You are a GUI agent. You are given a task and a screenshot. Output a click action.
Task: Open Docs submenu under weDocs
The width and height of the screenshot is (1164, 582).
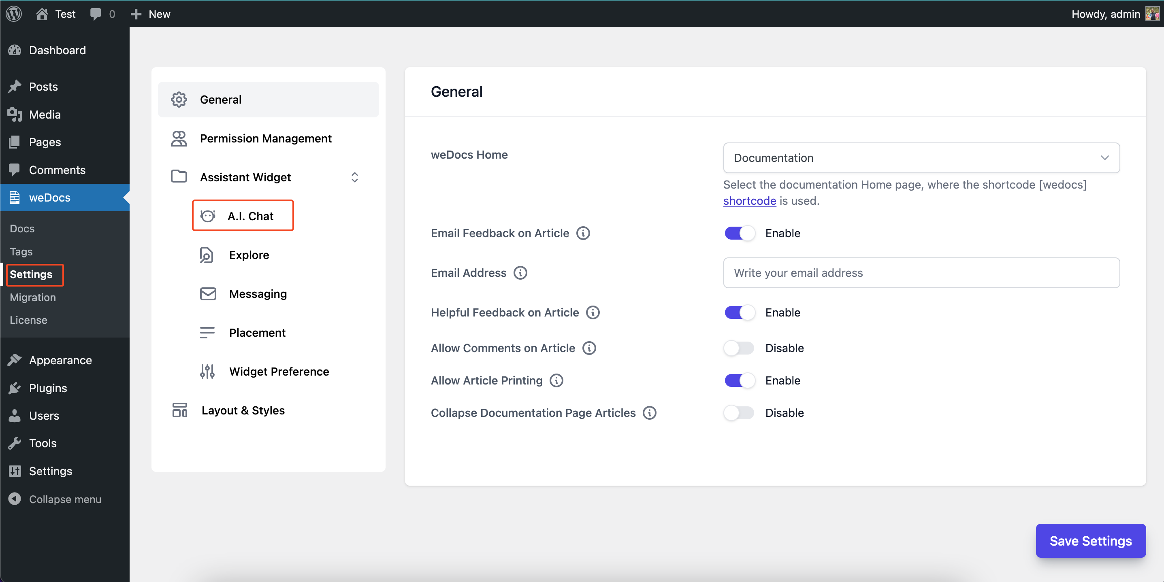click(x=22, y=228)
